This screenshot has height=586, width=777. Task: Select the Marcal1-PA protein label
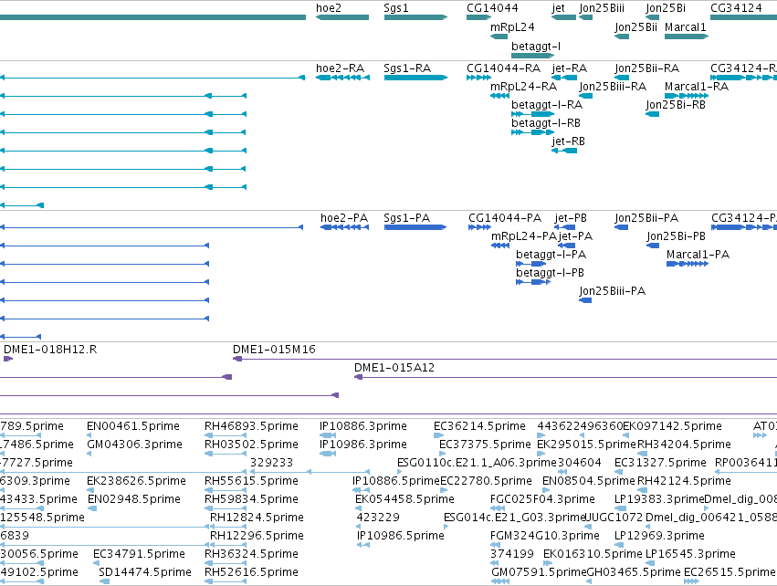point(698,255)
